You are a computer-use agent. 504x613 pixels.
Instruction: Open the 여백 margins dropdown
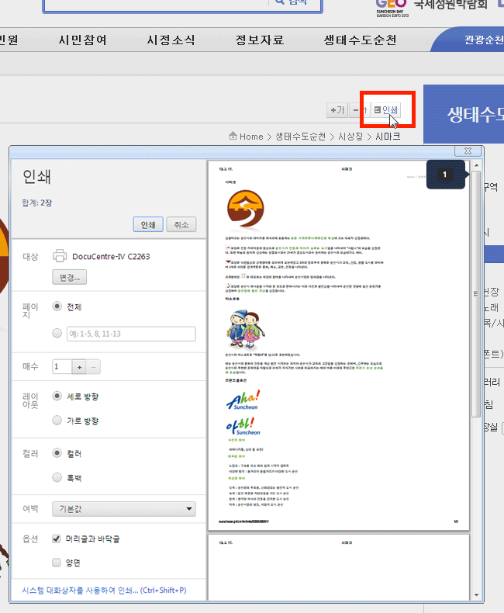[x=124, y=509]
